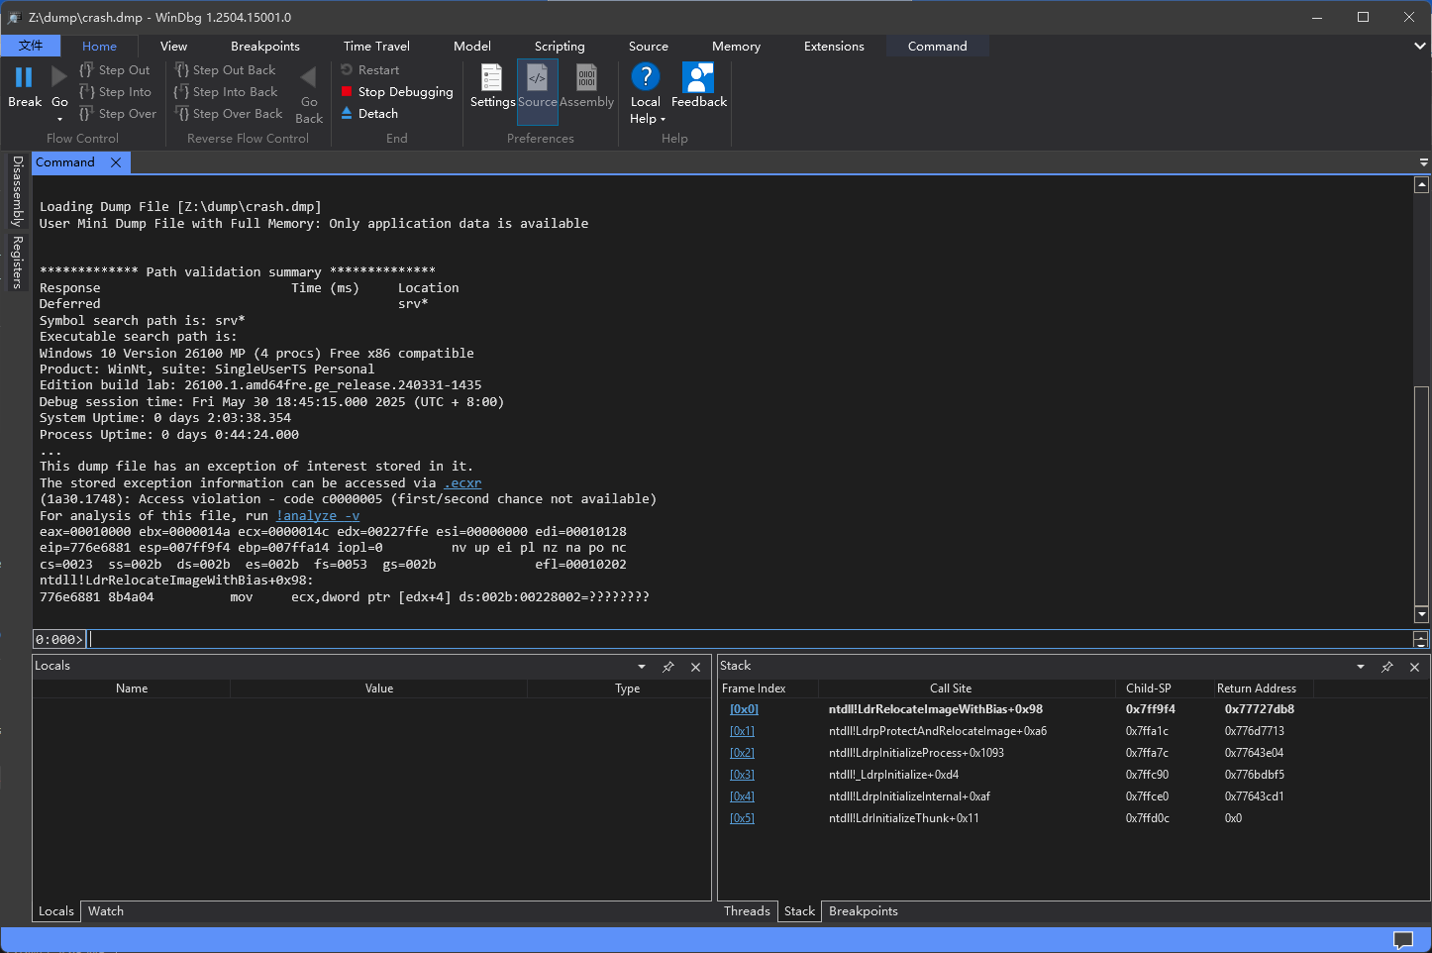The image size is (1432, 953).
Task: Close the Command tab
Action: (x=116, y=162)
